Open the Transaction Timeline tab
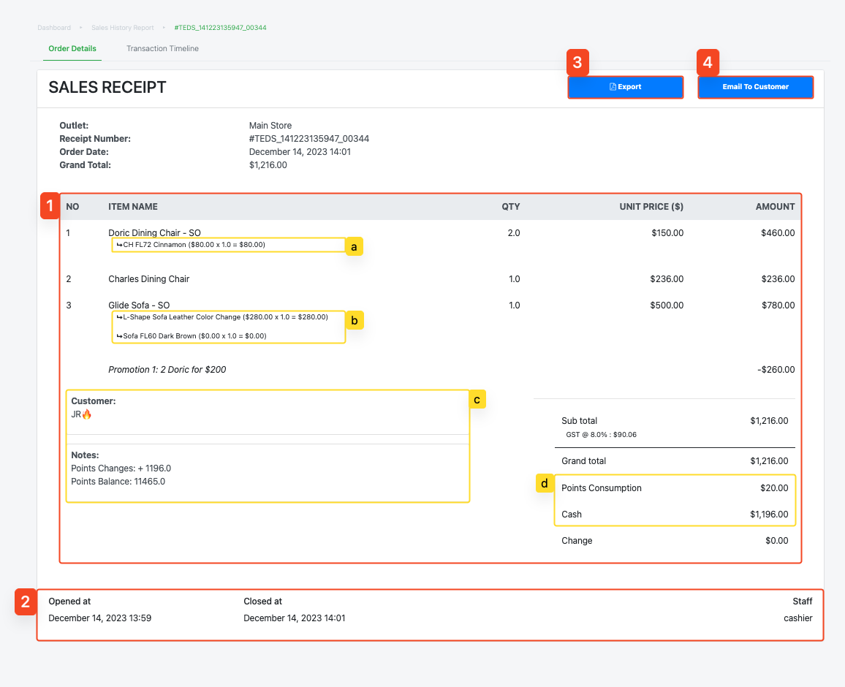Viewport: 845px width, 687px height. tap(162, 48)
